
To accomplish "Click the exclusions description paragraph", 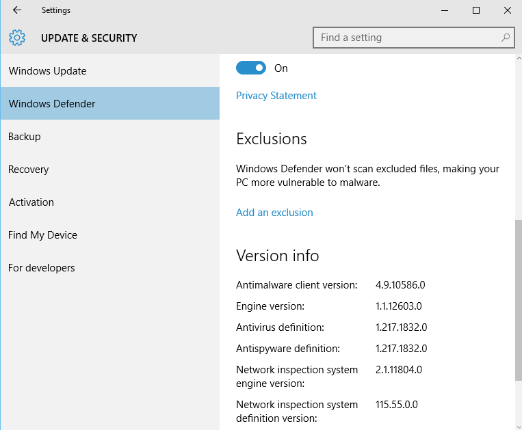I will pyautogui.click(x=367, y=176).
